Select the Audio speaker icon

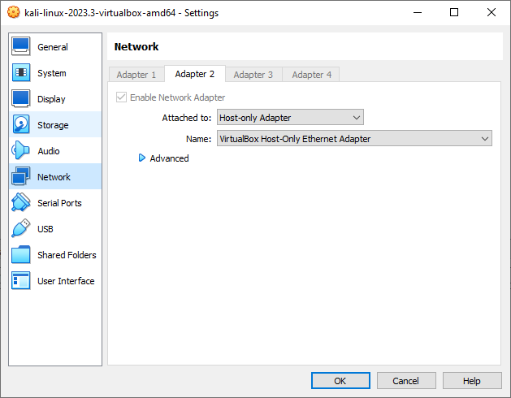21,150
